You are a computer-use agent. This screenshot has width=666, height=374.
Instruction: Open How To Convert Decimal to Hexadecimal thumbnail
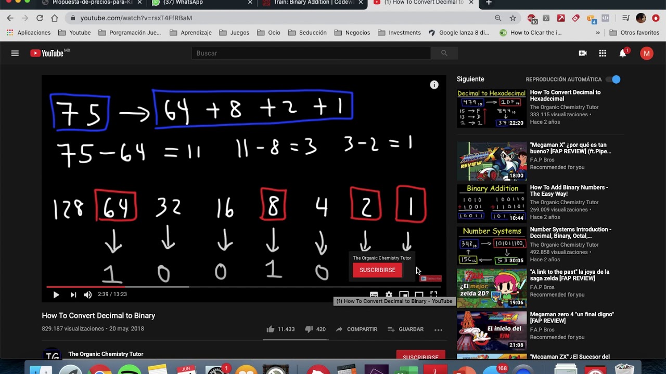(492, 108)
